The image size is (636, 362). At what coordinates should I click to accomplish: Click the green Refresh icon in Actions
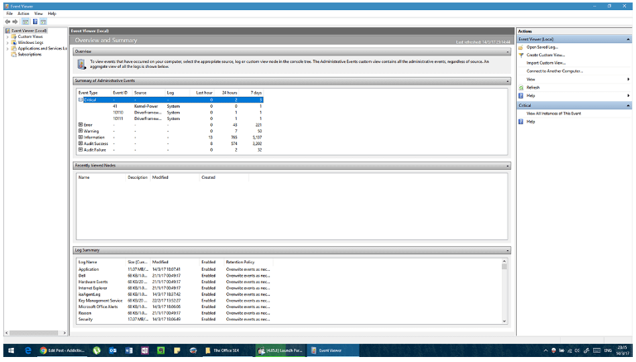click(521, 88)
